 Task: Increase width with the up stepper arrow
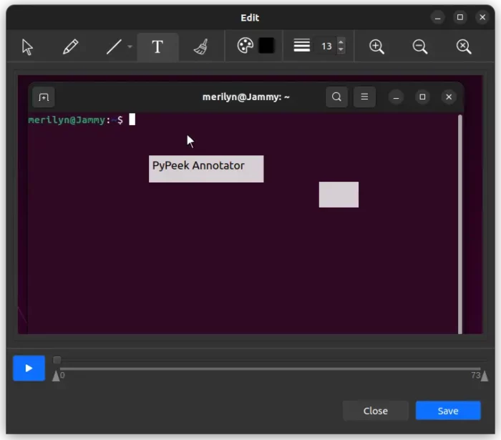(341, 42)
